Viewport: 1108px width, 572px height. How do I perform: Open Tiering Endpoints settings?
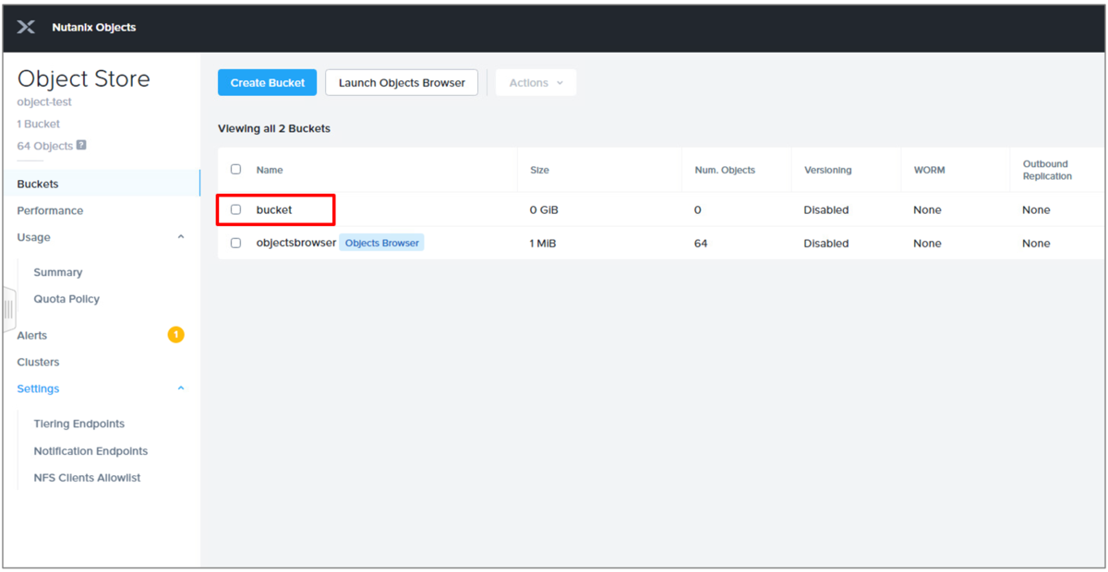coord(79,423)
